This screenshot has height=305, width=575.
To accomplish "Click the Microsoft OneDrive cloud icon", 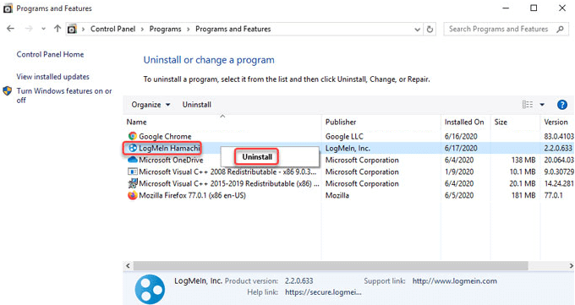I will click(x=133, y=160).
